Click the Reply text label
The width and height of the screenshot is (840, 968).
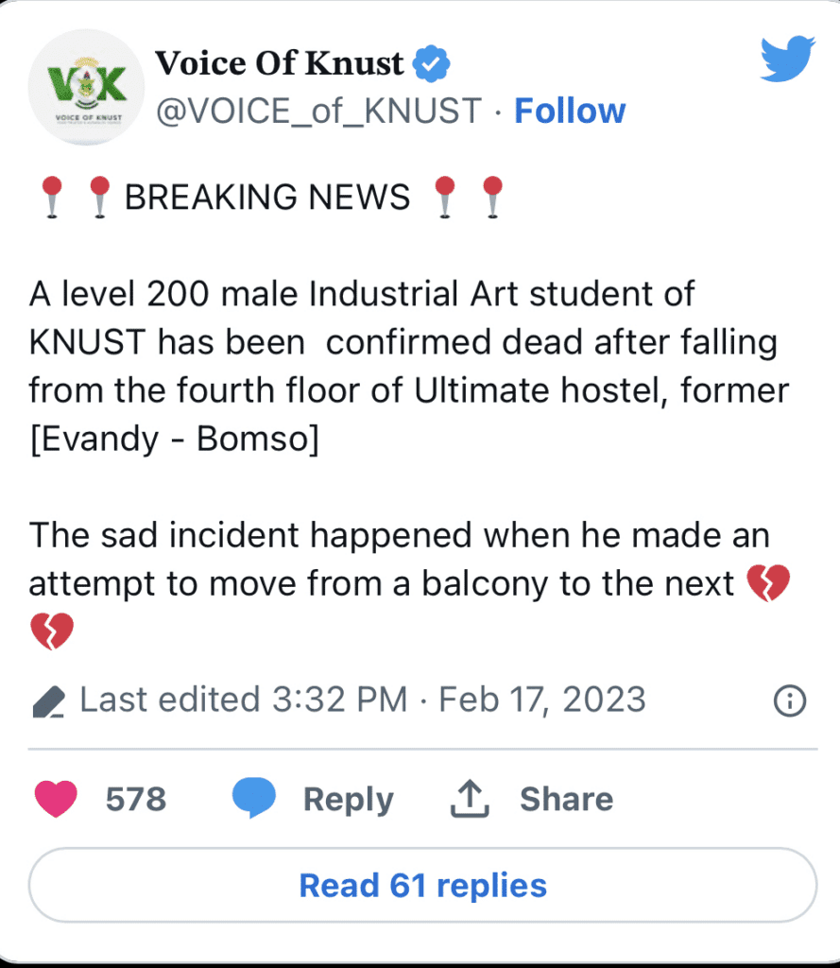pos(348,800)
